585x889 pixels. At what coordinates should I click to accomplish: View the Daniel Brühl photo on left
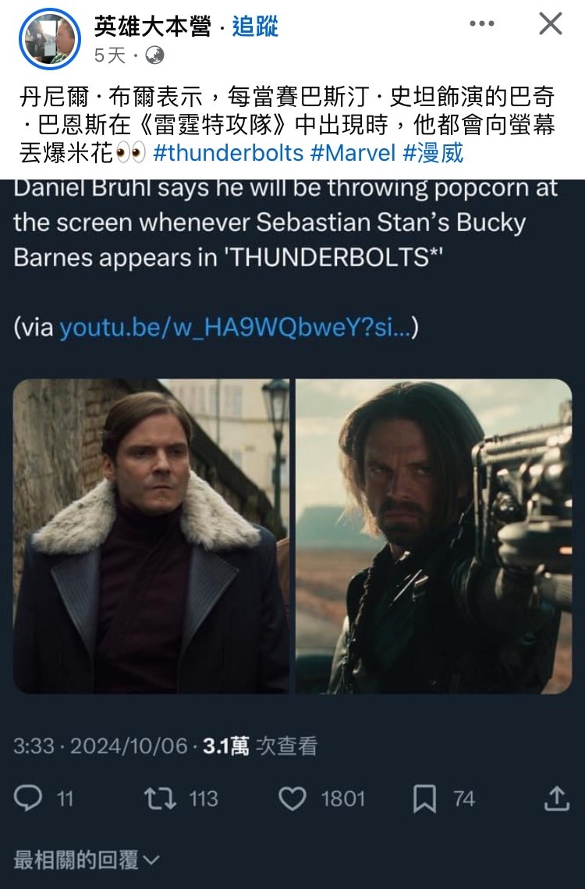[151, 535]
